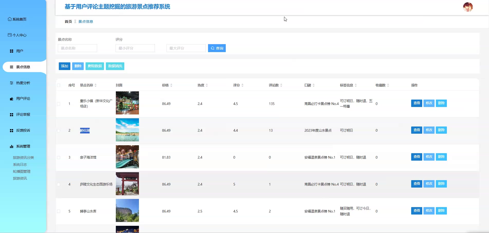Open 用户评论 menu item
This screenshot has width=489, height=233.
tap(23, 99)
